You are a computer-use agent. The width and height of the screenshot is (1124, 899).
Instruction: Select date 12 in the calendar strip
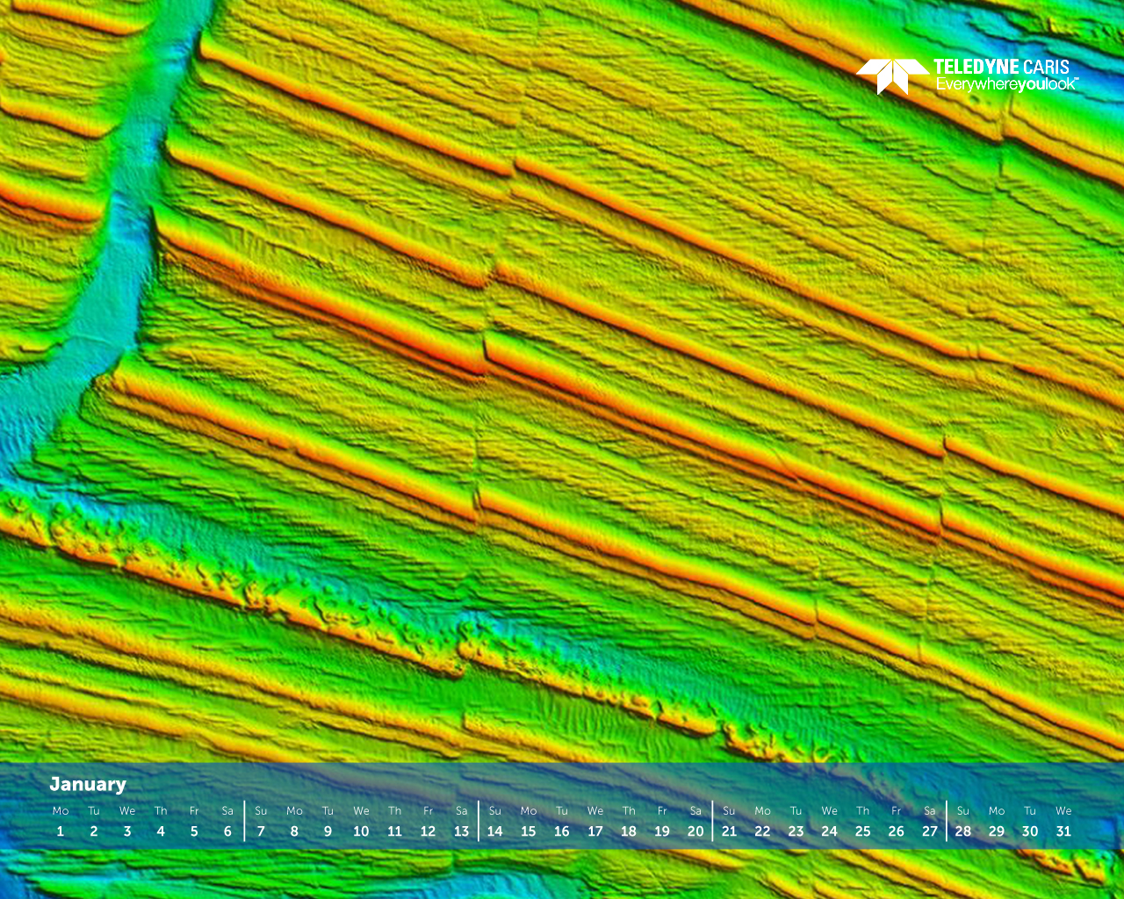coord(428,831)
